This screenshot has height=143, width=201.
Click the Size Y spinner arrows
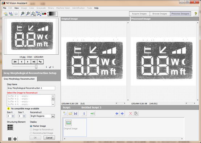pyautogui.click(x=24, y=116)
